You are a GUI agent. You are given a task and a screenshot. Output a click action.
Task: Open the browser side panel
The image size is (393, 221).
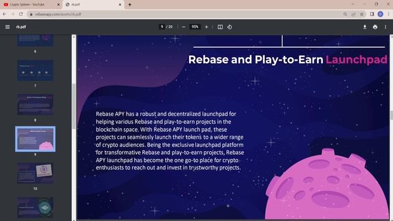point(372,14)
